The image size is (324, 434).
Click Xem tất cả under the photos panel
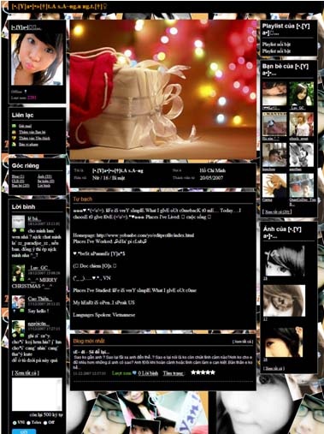(x=274, y=368)
